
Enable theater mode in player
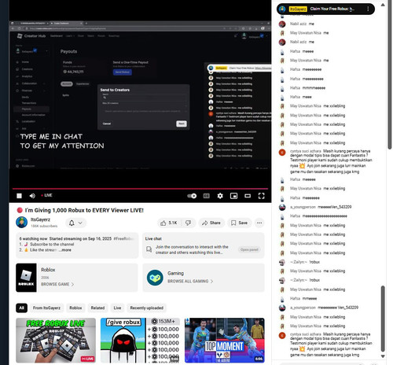point(248,196)
